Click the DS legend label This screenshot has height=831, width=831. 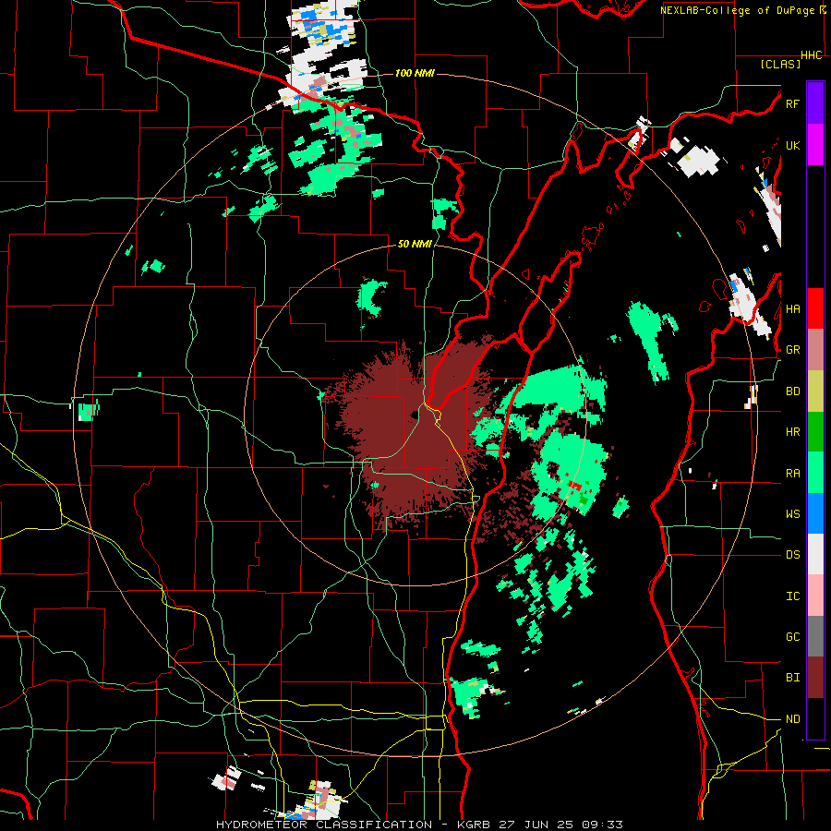792,555
